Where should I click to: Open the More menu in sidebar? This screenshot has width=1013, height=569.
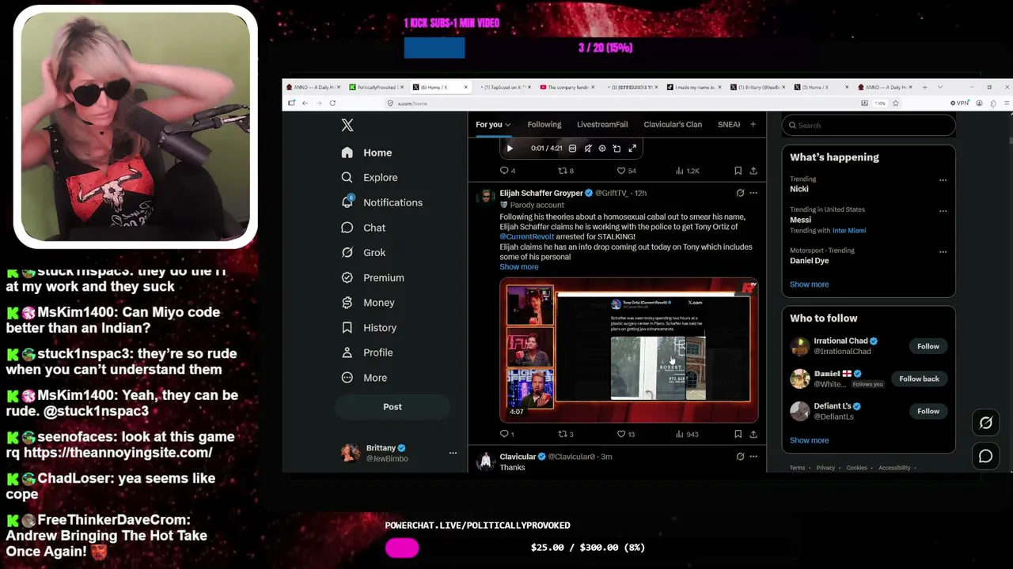pyautogui.click(x=364, y=378)
